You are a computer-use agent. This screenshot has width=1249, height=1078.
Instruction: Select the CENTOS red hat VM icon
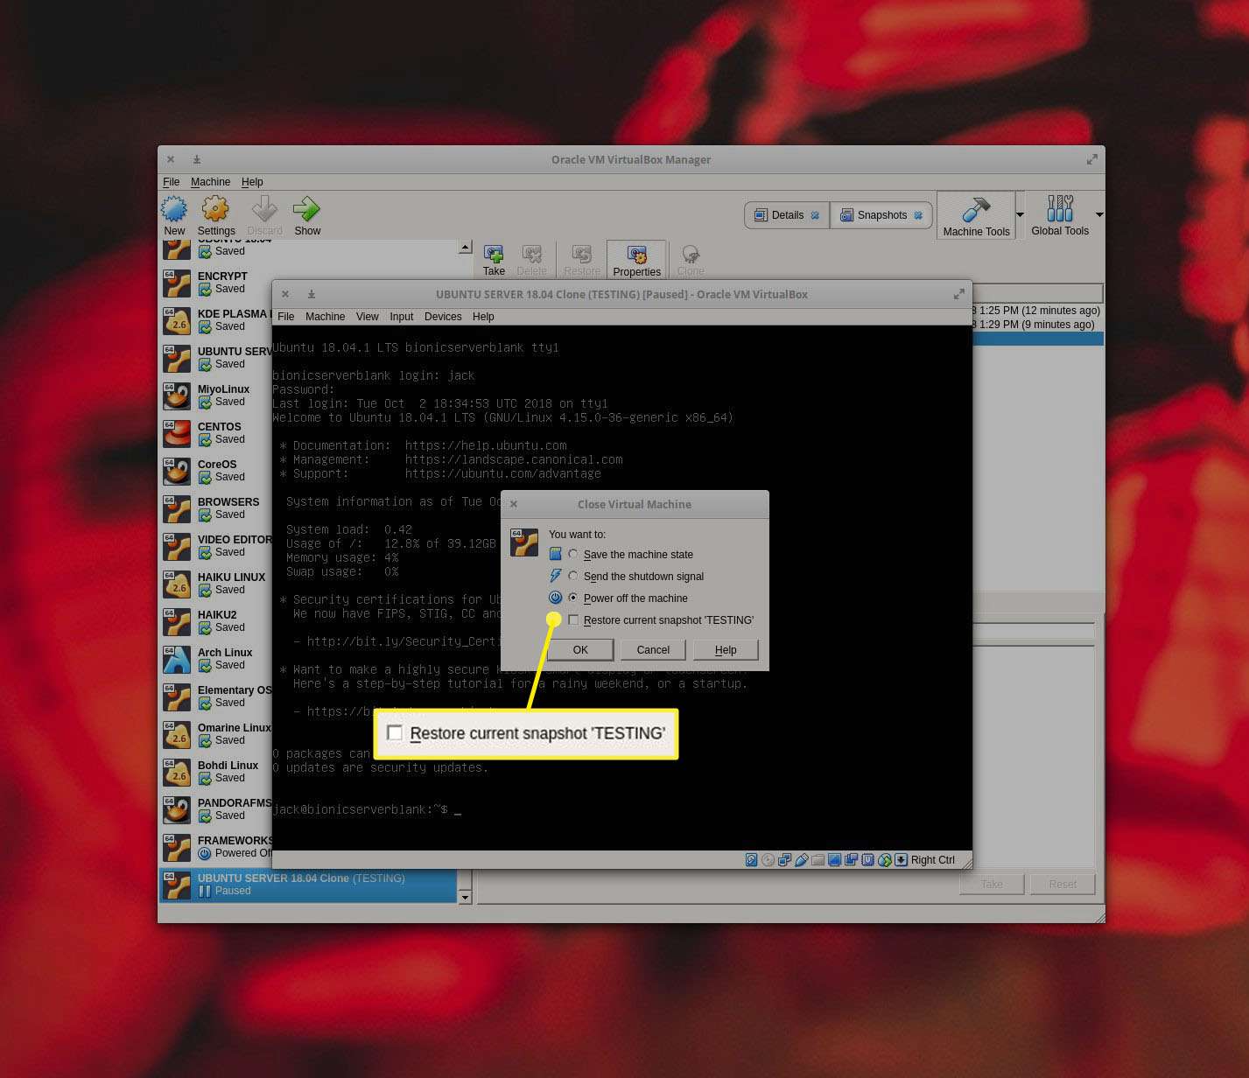(177, 433)
